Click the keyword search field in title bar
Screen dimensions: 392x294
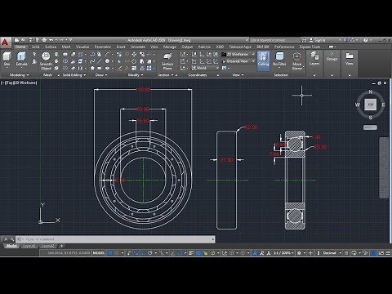[x=275, y=40]
